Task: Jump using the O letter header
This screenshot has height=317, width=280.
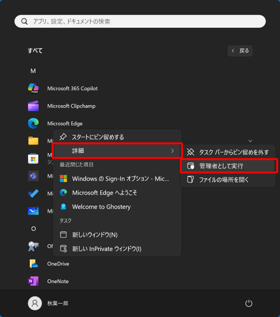Action: click(x=34, y=229)
